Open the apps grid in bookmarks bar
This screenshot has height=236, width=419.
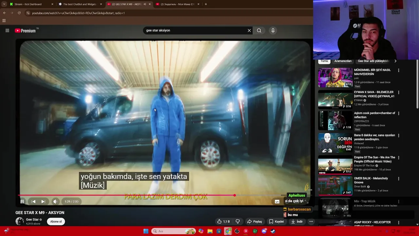[4, 21]
